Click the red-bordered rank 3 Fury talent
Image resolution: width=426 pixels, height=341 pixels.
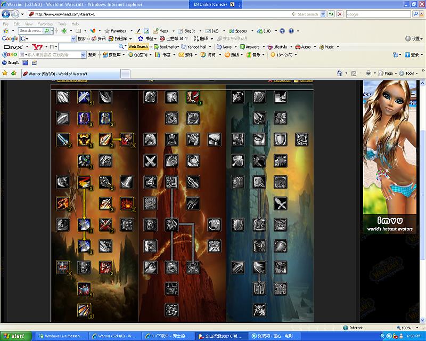[x=193, y=97]
